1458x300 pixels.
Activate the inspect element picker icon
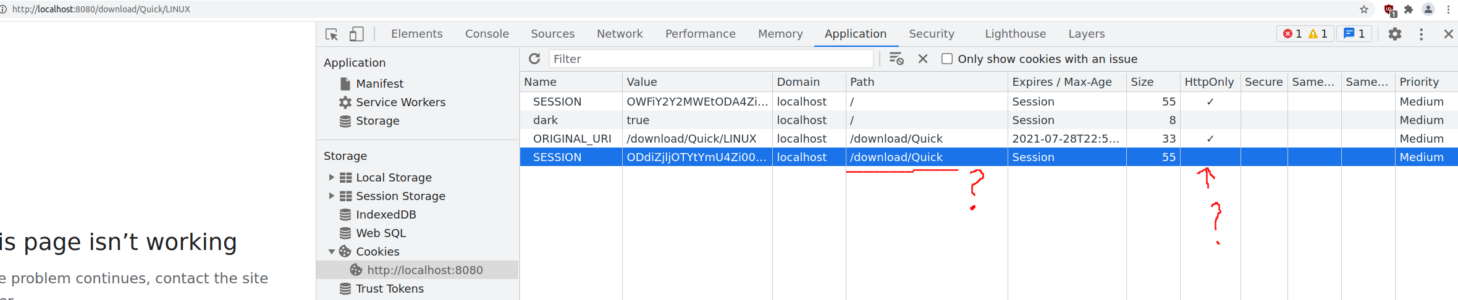click(x=332, y=34)
